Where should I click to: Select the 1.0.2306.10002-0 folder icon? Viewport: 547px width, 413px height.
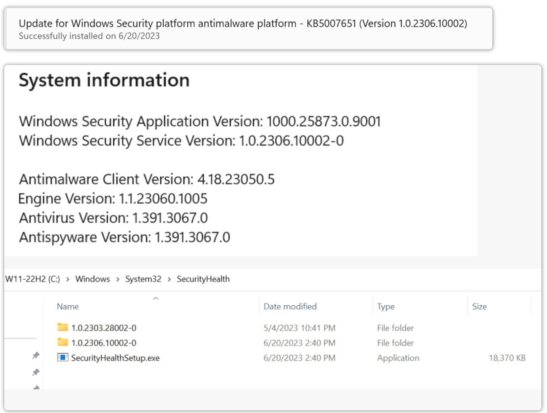point(63,342)
